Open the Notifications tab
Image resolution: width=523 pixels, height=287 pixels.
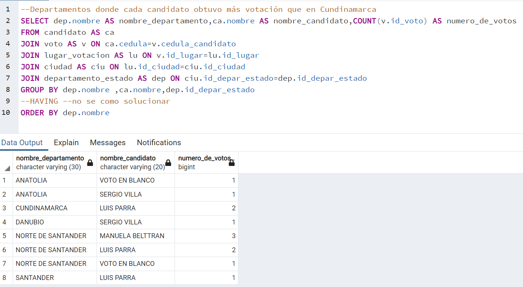tap(159, 143)
